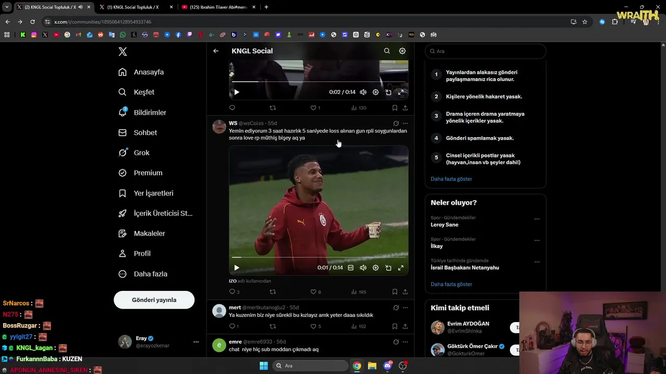Play the top video at 0:02
666x374 pixels.
tap(236, 92)
